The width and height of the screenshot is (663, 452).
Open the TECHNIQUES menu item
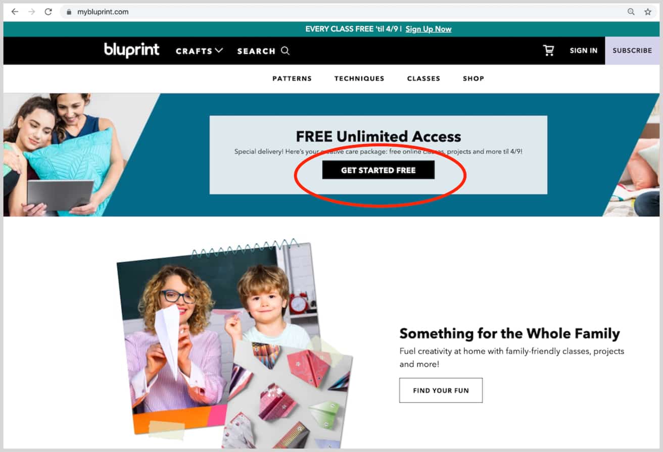pyautogui.click(x=359, y=78)
